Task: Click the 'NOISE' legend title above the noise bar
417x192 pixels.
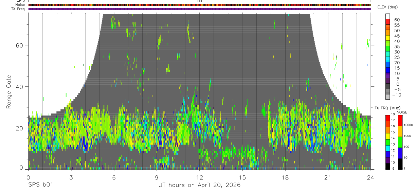Action: click(x=402, y=112)
